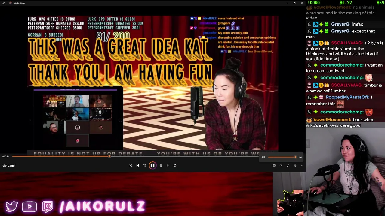This screenshot has height=216, width=385.
Task: Go to next track
Action: coord(168,165)
